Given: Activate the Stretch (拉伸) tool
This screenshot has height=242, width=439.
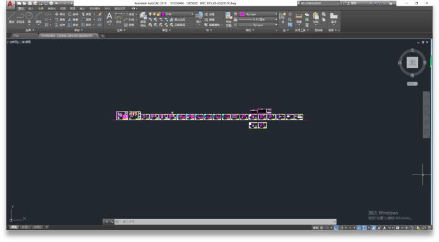Looking at the screenshot, I should click(60, 25).
